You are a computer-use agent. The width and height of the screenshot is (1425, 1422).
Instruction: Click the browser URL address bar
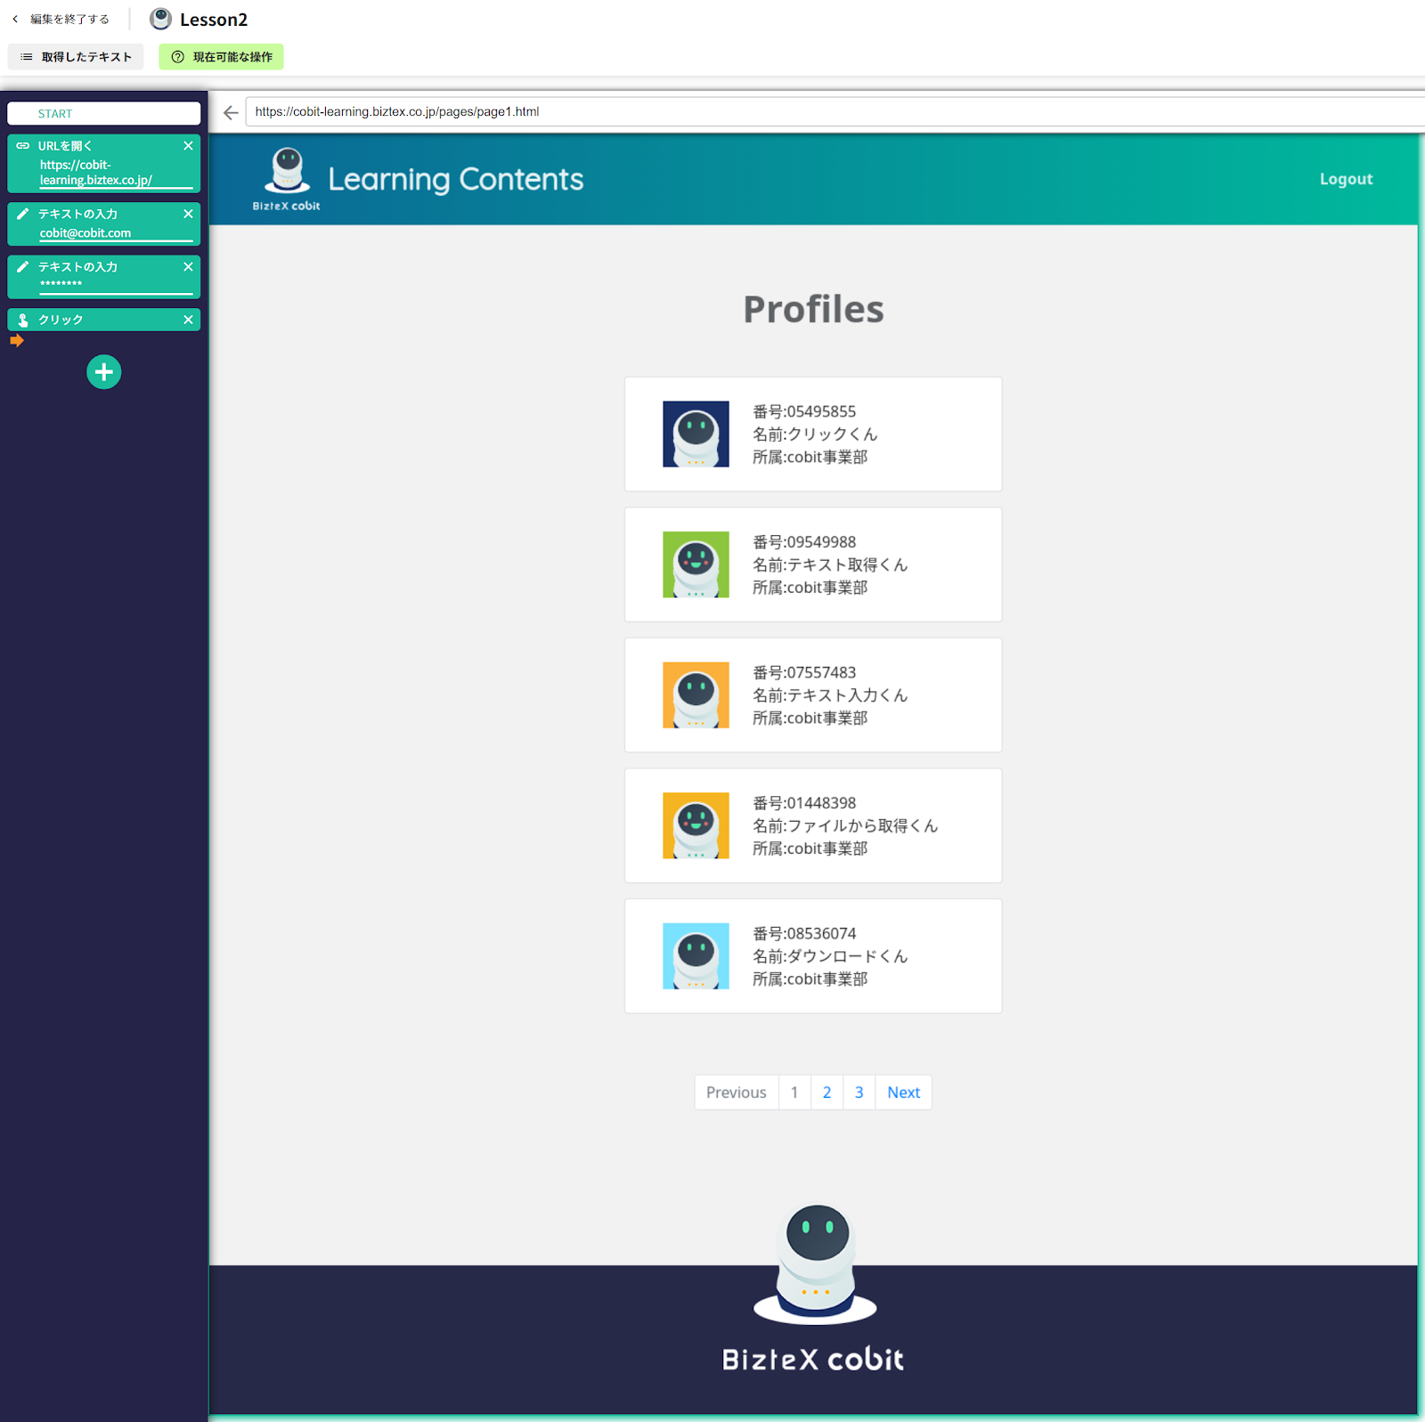(x=835, y=112)
